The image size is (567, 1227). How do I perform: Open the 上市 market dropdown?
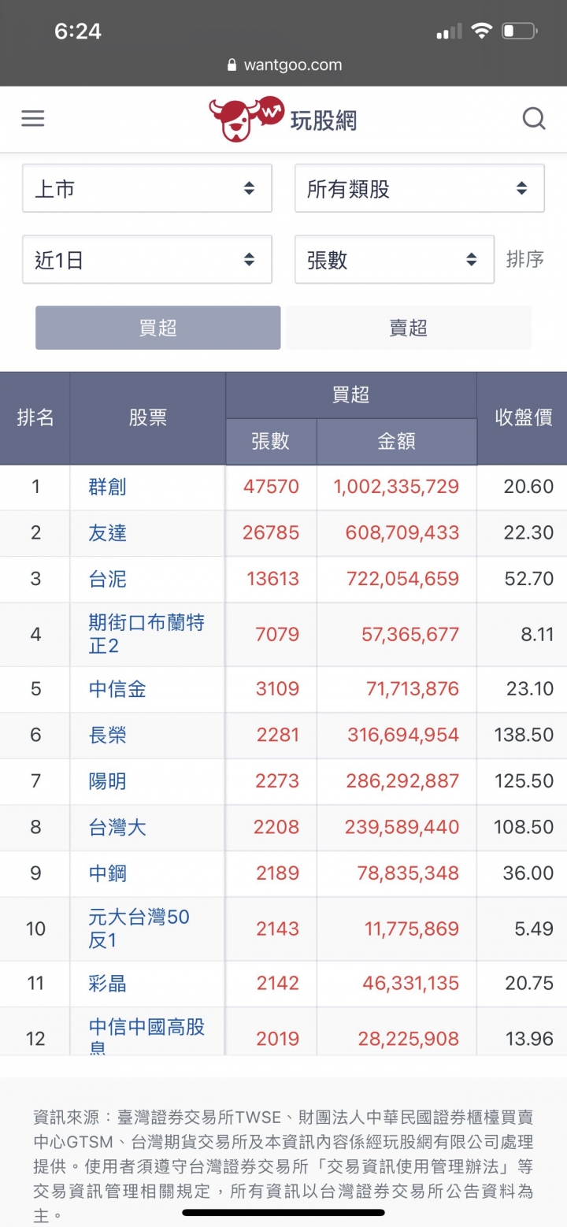coord(147,188)
